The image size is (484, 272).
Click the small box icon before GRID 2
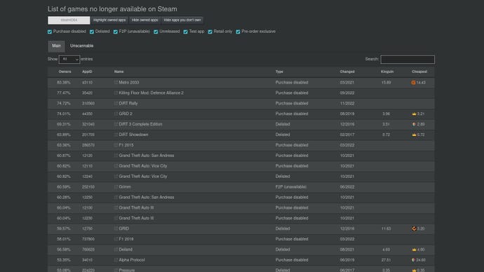point(116,114)
